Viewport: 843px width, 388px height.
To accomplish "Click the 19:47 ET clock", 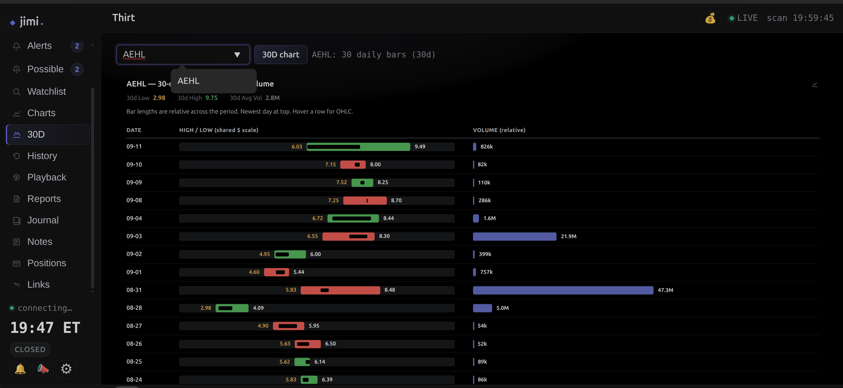I will tap(45, 328).
